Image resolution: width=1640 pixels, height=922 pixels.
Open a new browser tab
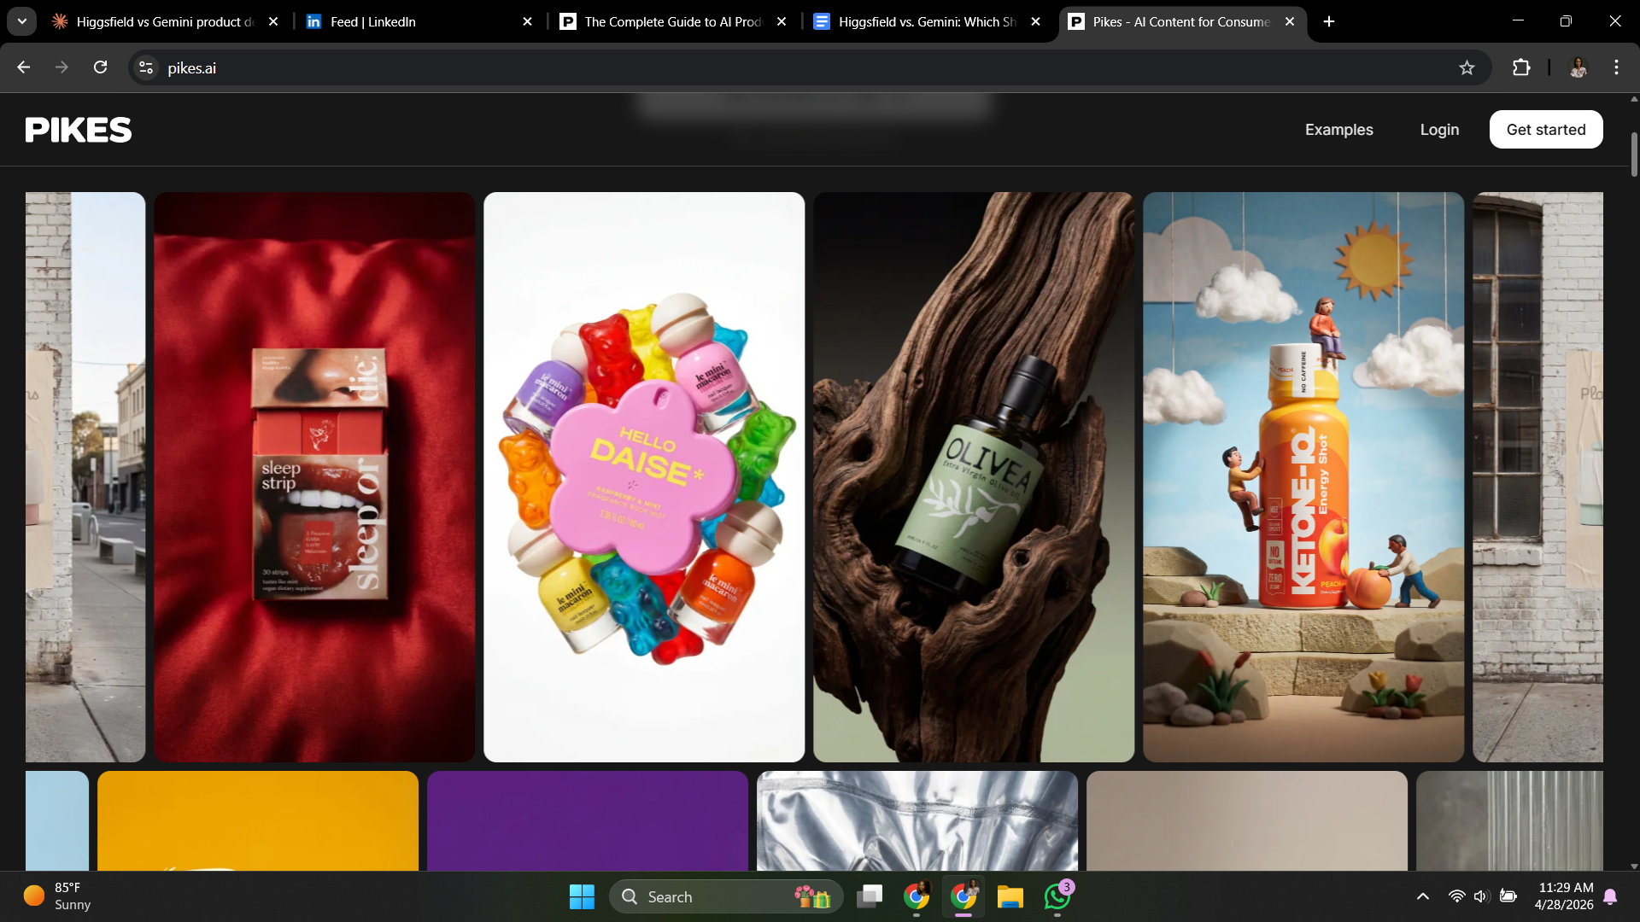[1329, 21]
